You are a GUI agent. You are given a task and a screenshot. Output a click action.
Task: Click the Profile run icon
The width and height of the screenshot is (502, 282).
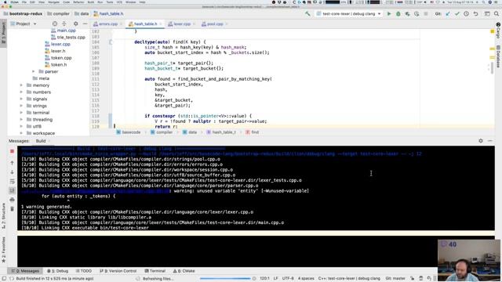(x=417, y=14)
